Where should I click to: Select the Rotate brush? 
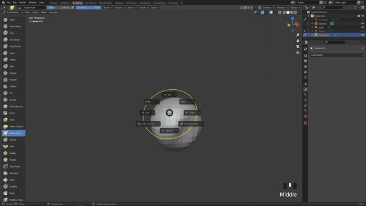pyautogui.click(x=13, y=160)
